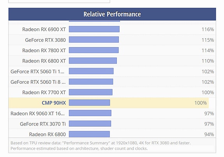Click the truncated GeForce RTX 5060 Ti 1... label
This screenshot has width=224, height=157.
click(37, 71)
